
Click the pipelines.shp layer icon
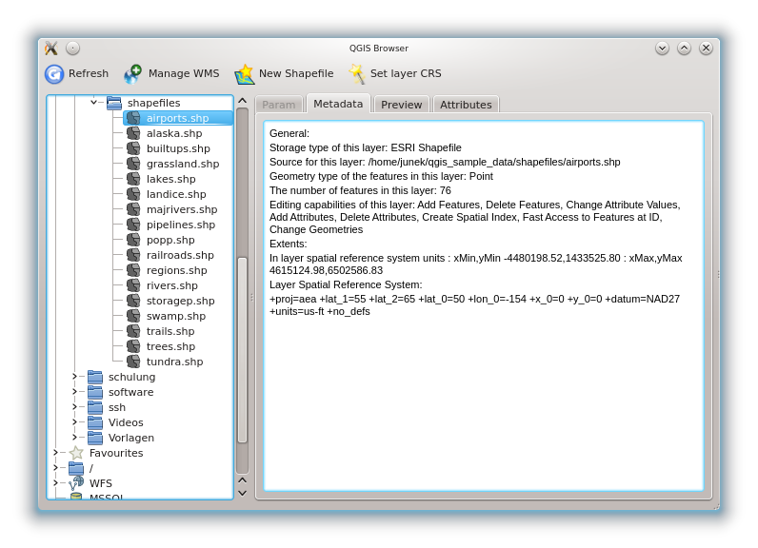pos(133,225)
